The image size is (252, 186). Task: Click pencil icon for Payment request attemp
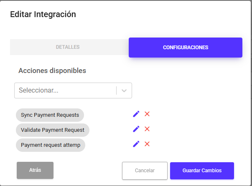(136, 144)
